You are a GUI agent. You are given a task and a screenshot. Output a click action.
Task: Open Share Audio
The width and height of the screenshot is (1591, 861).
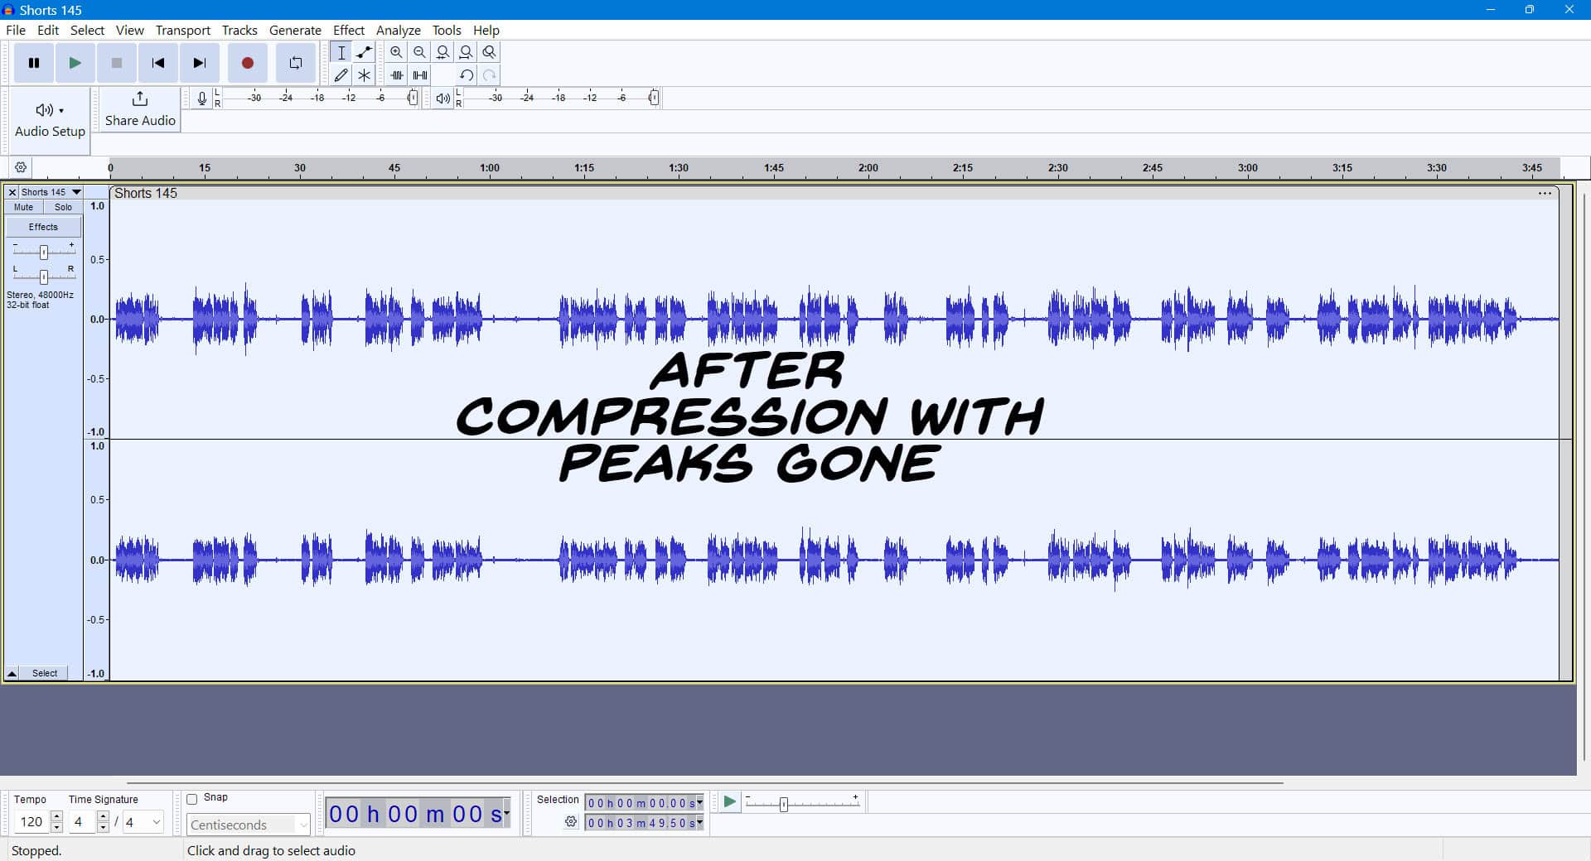[138, 109]
